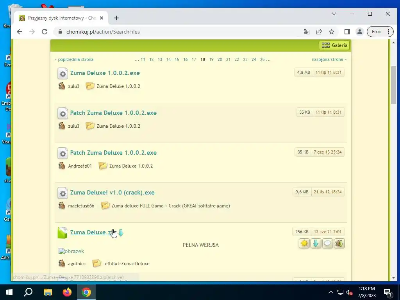Image resolution: width=400 pixels, height=300 pixels.
Task: Open Zuma Deluxe! v1.0 (crack).exe link
Action: (x=112, y=192)
